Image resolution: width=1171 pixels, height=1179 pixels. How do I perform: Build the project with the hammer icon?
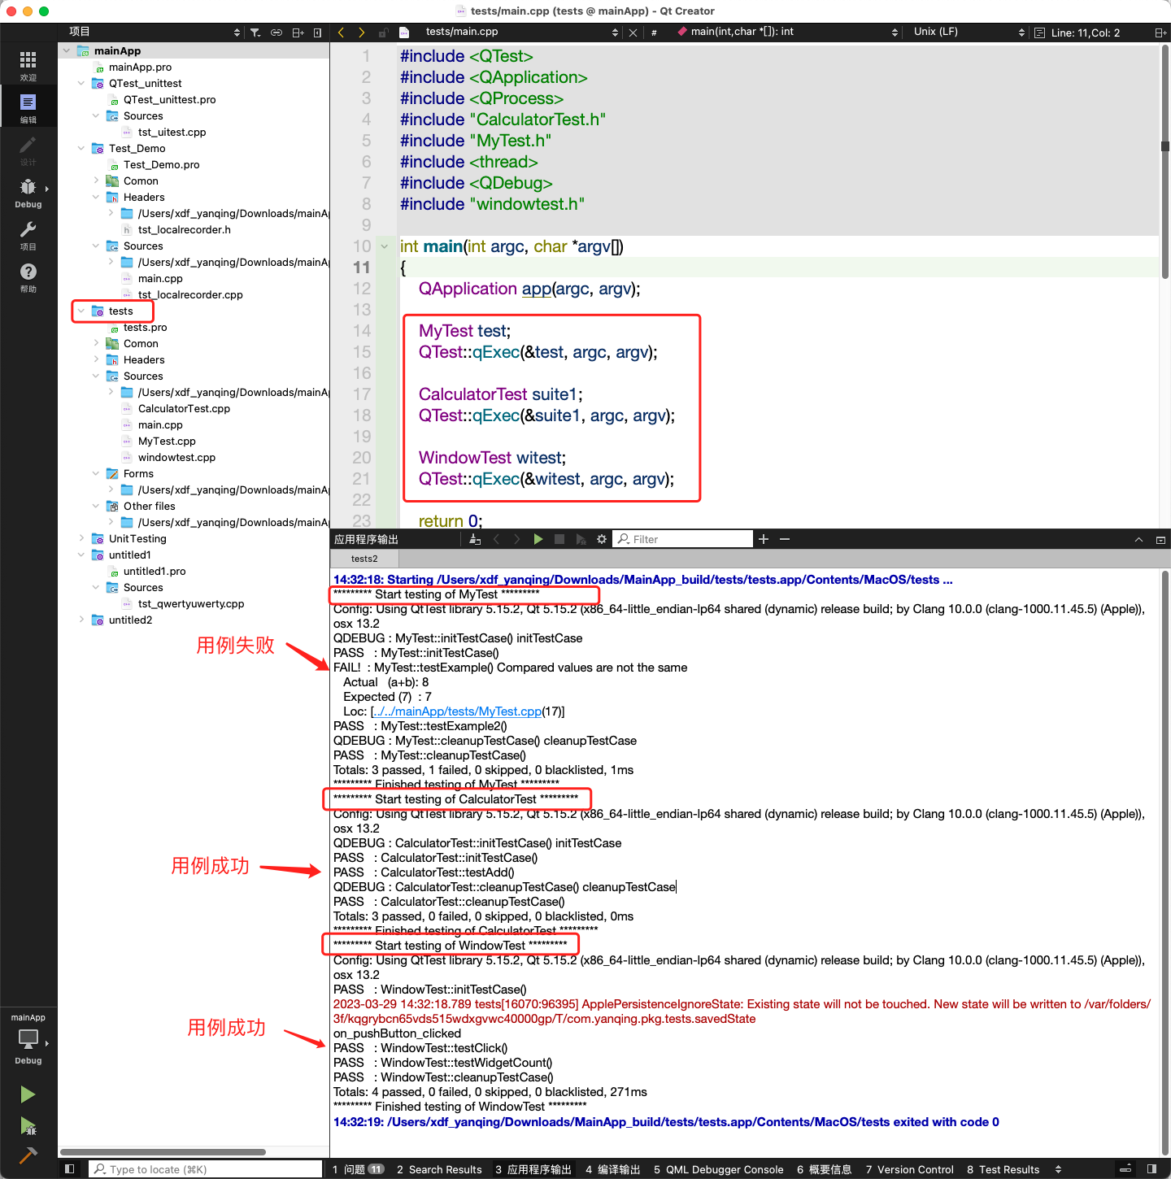click(x=28, y=1155)
